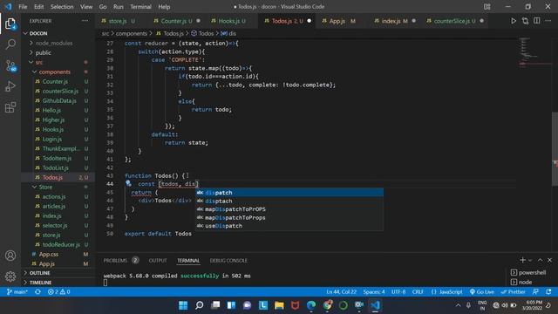Click Todos breadcrumb in the editor path
The height and width of the screenshot is (314, 558).
pyautogui.click(x=206, y=33)
